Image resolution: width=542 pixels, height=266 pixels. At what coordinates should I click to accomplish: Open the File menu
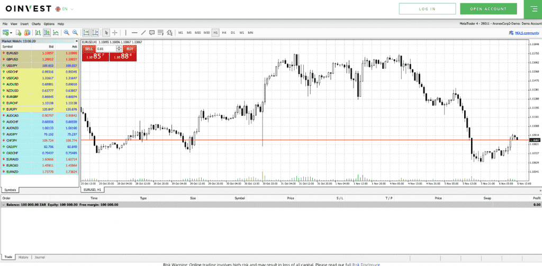click(5, 24)
